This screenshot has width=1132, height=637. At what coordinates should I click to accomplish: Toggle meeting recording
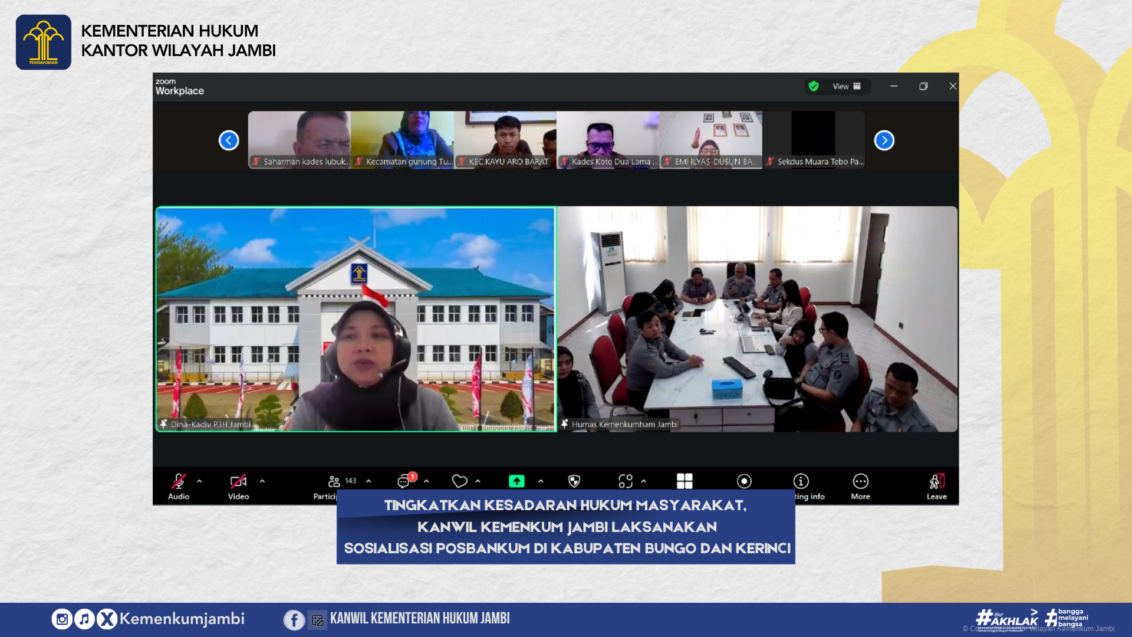(x=744, y=481)
